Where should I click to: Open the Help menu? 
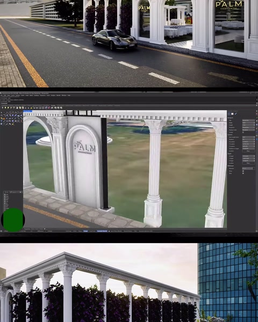coord(69,96)
